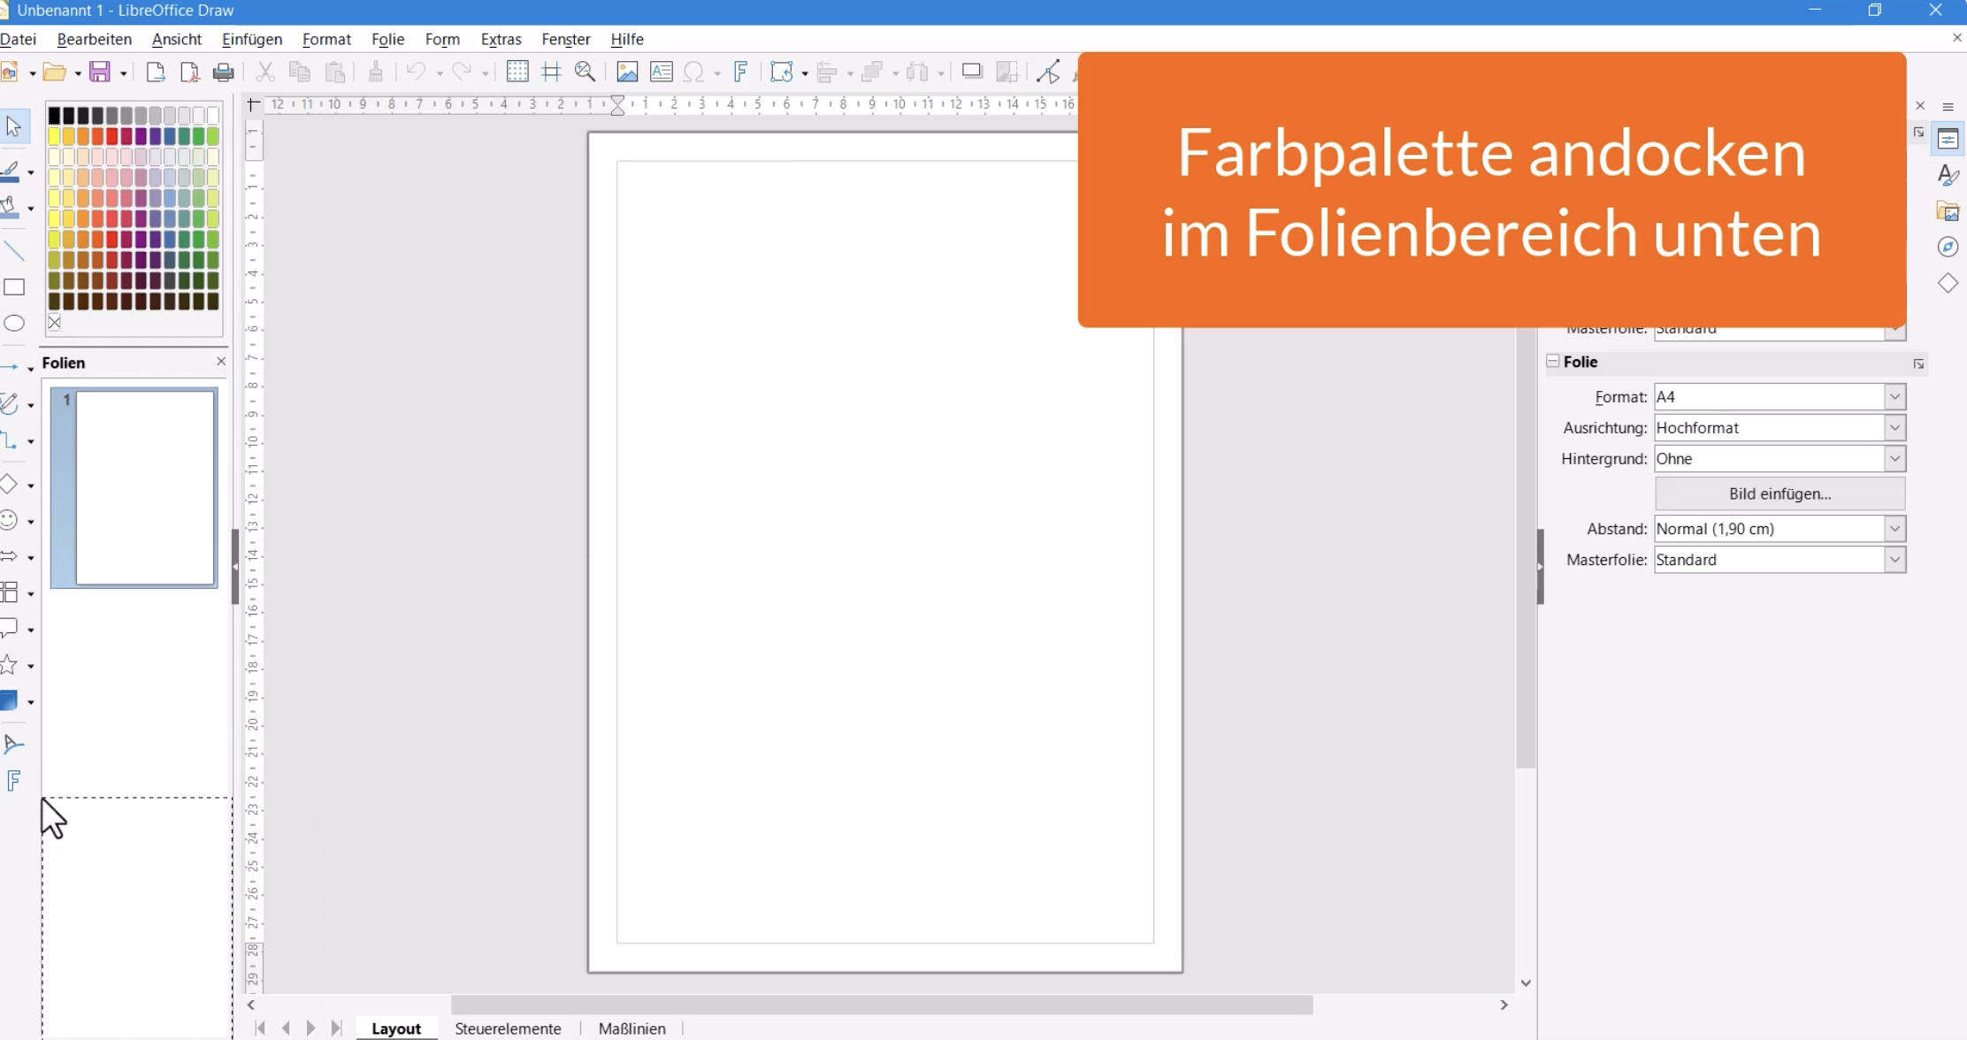This screenshot has width=1967, height=1040.
Task: Select the Rectangle tool
Action: [x=14, y=287]
